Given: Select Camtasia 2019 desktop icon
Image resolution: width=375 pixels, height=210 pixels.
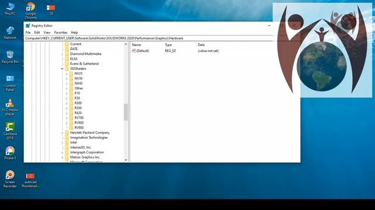Looking at the screenshot, I should 10,131.
